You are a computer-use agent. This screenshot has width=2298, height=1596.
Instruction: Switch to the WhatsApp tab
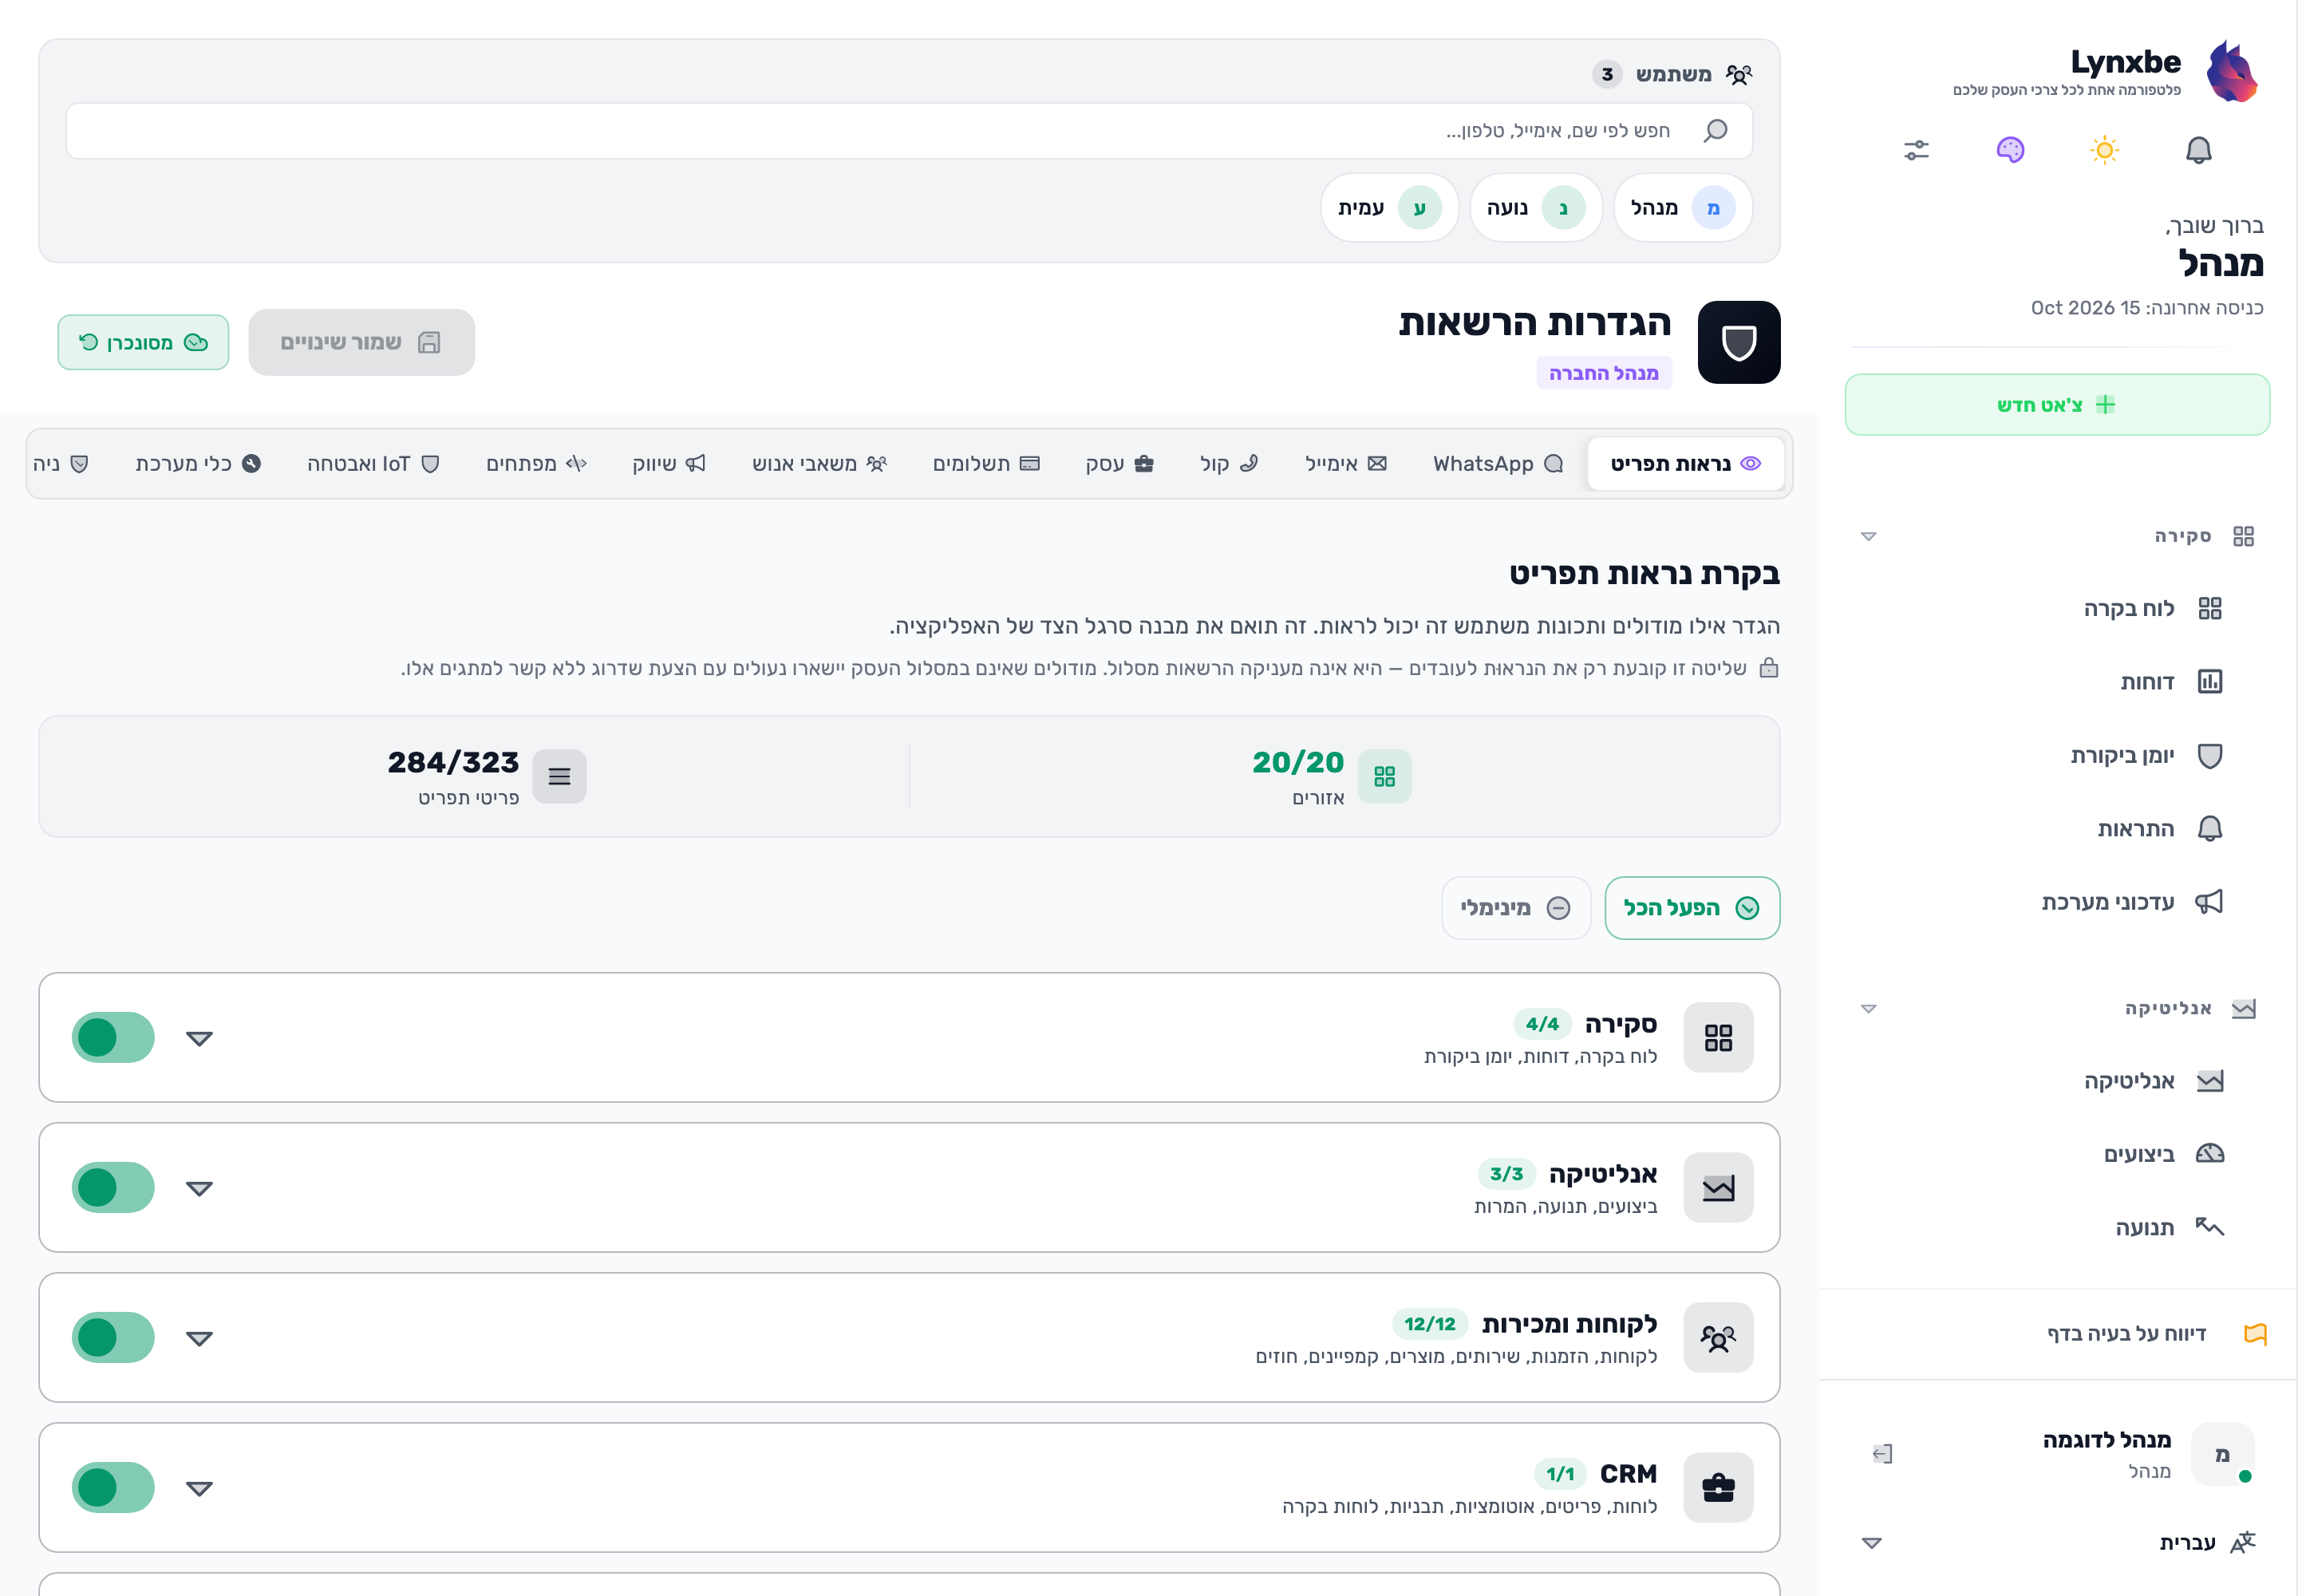pos(1497,464)
